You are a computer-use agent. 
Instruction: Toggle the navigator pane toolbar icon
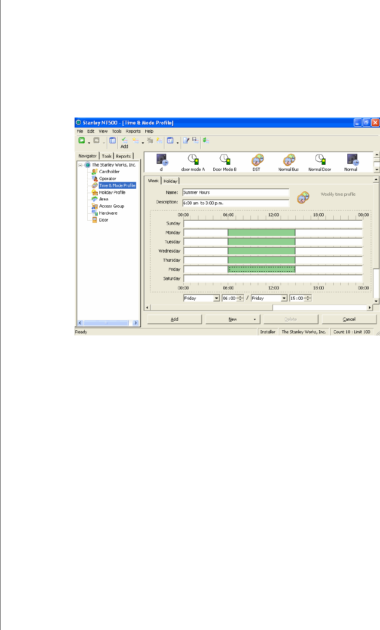click(x=113, y=140)
